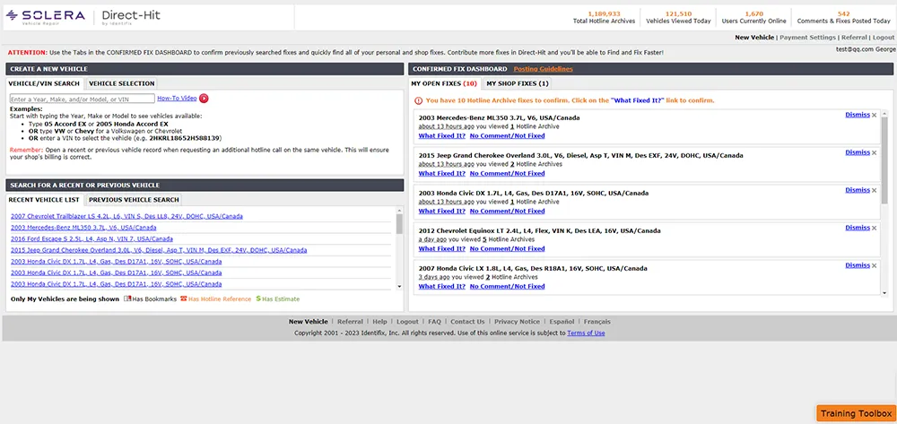The image size is (897, 424).
Task: Open Contact Us in the footer
Action: (467, 322)
